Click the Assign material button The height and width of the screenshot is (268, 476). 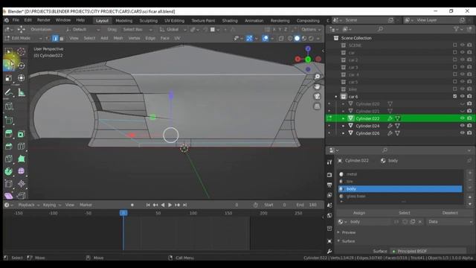click(x=359, y=213)
